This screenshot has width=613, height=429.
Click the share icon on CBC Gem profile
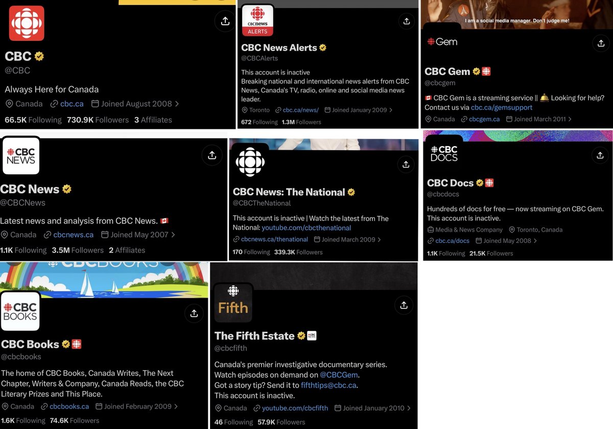tap(601, 43)
